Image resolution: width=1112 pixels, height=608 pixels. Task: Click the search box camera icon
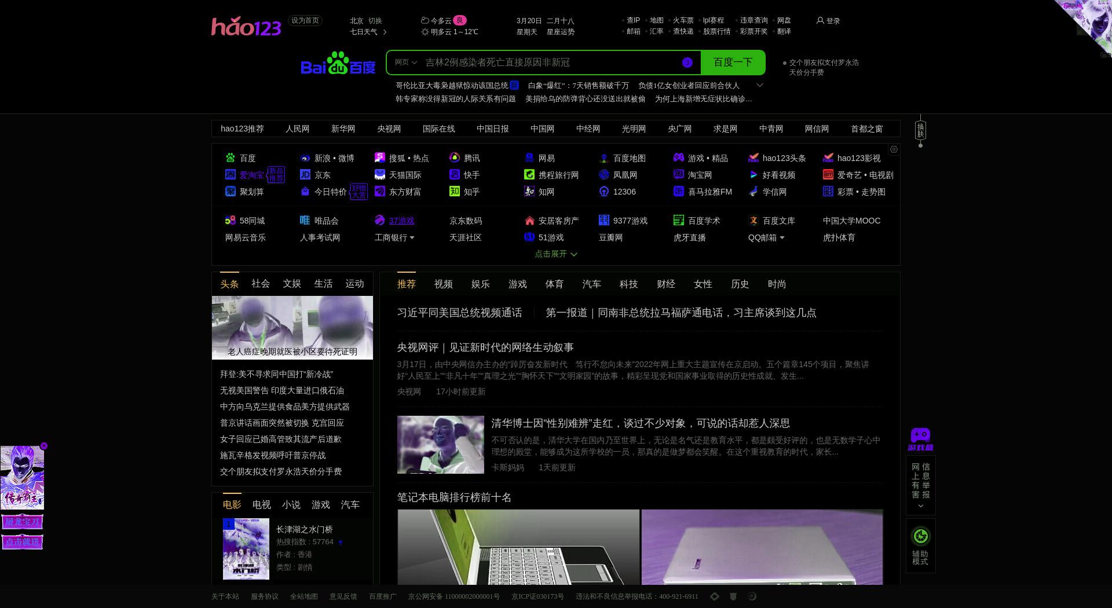687,63
